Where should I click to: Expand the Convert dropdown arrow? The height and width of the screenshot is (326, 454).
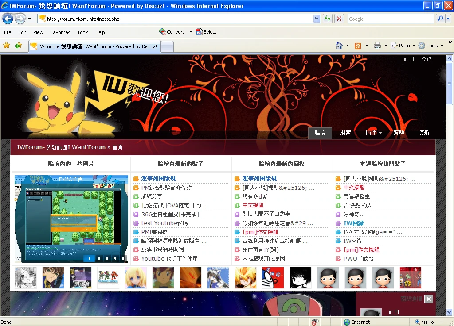point(191,32)
